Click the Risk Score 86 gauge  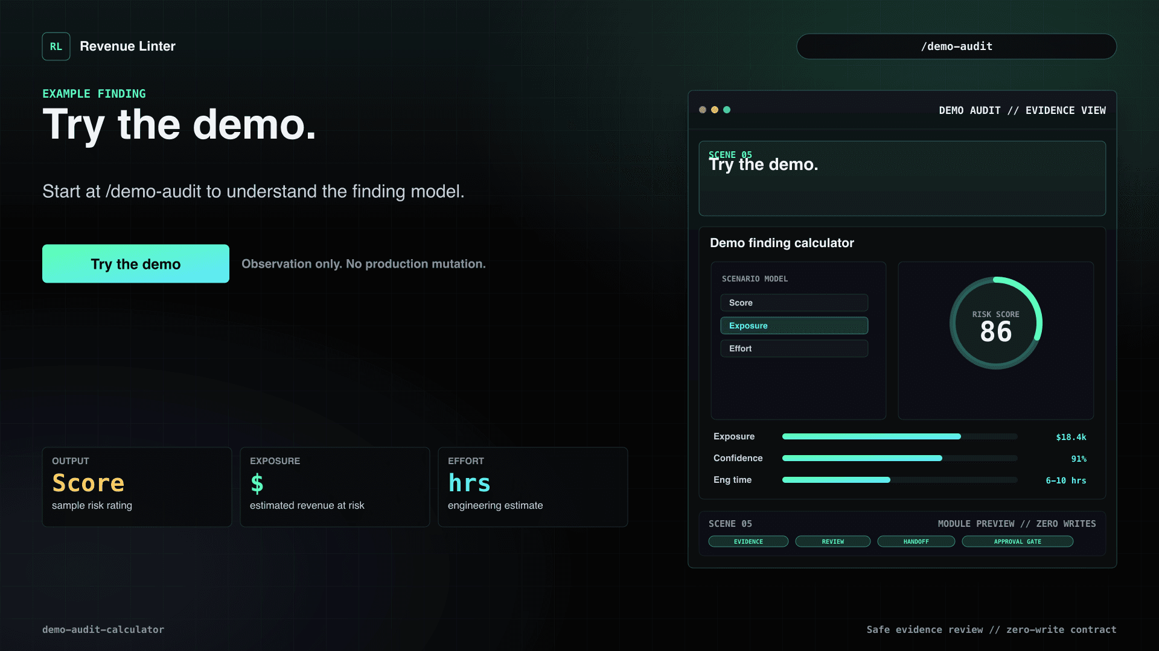point(995,323)
